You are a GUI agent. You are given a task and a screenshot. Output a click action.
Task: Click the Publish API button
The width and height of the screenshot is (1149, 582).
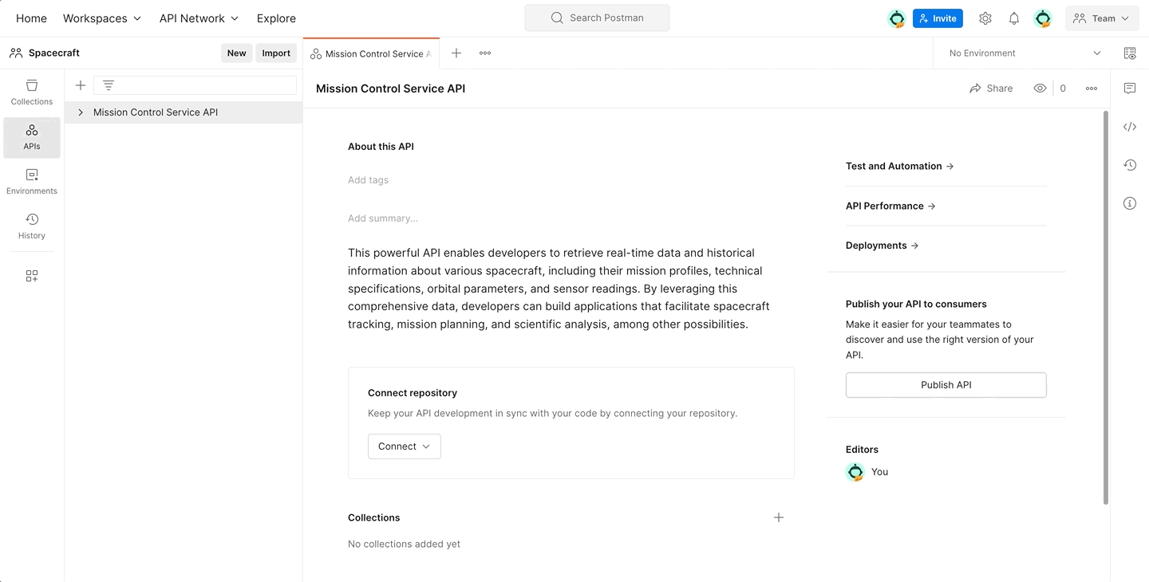945,384
